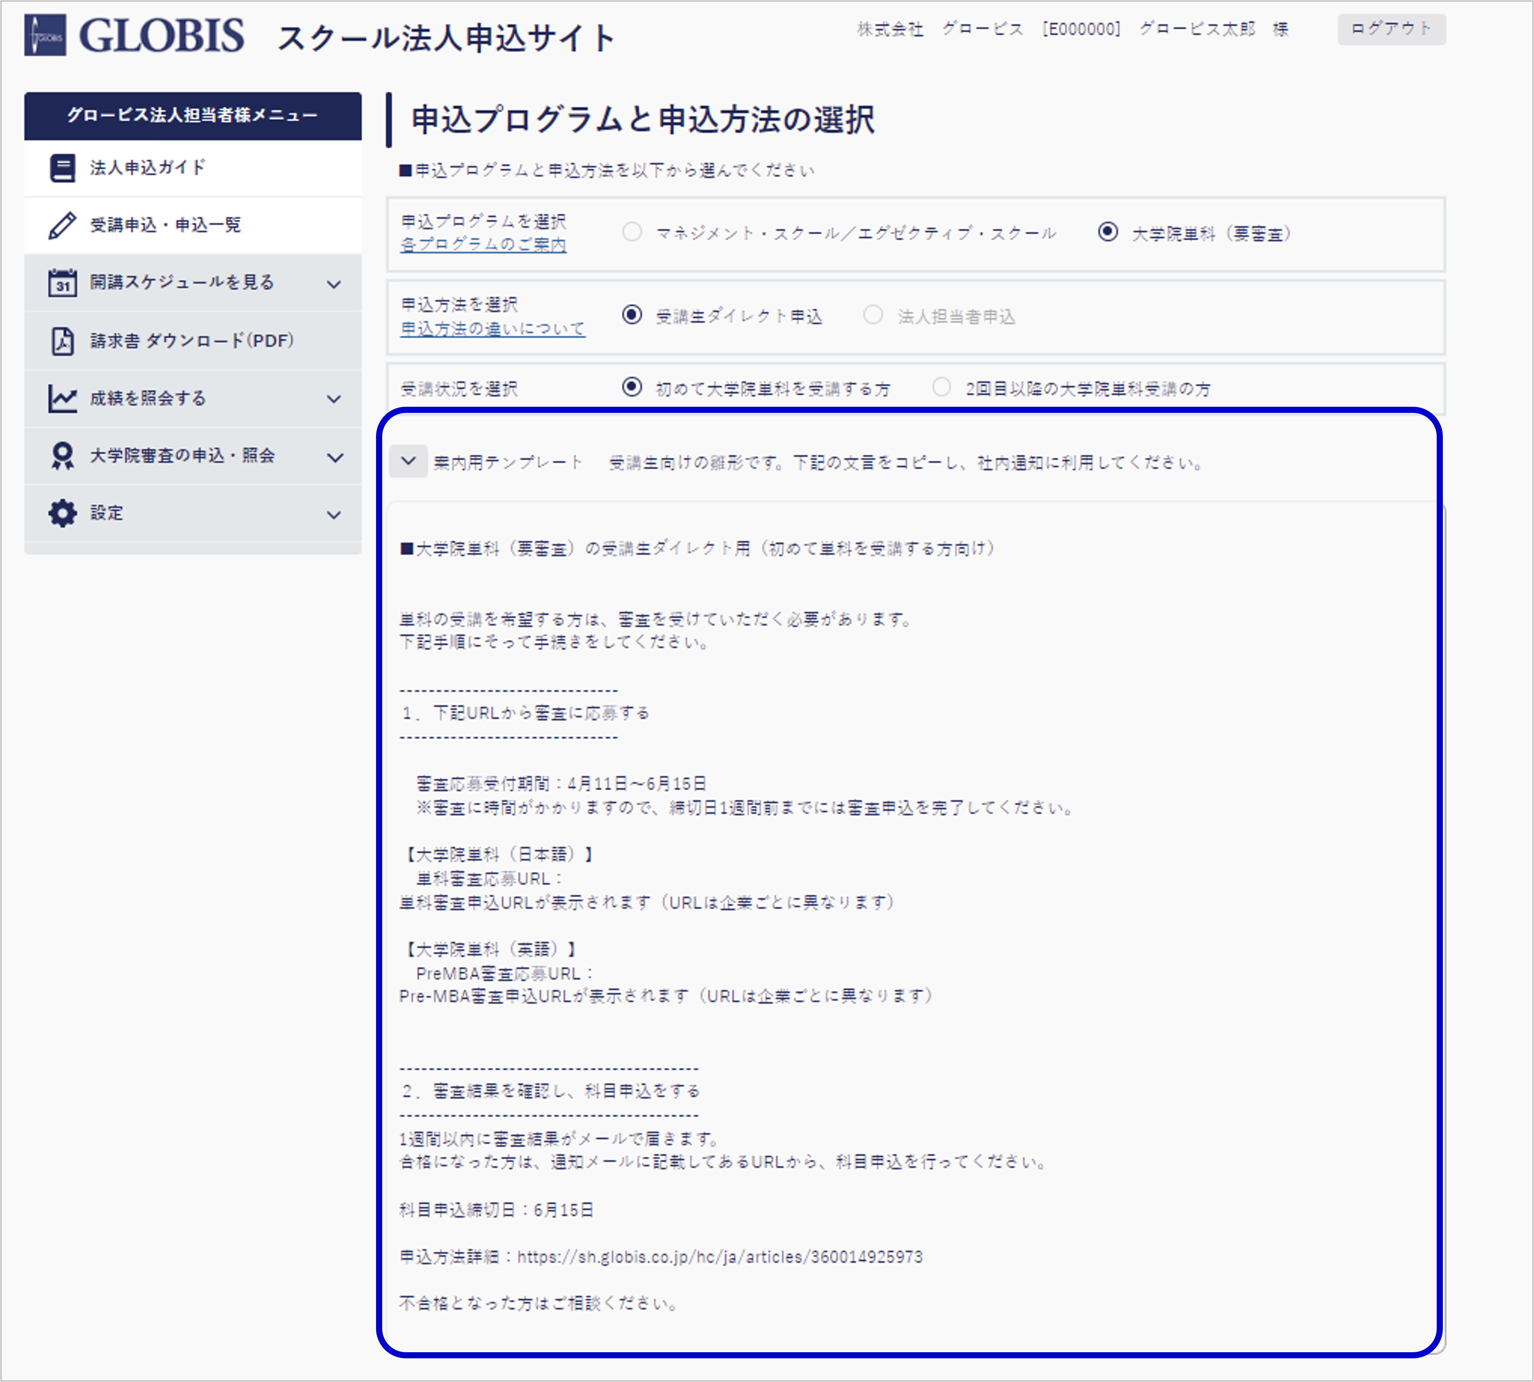Click text 審査応募受付期間：4月11日～6月15日
The height and width of the screenshot is (1382, 1534).
tap(562, 784)
